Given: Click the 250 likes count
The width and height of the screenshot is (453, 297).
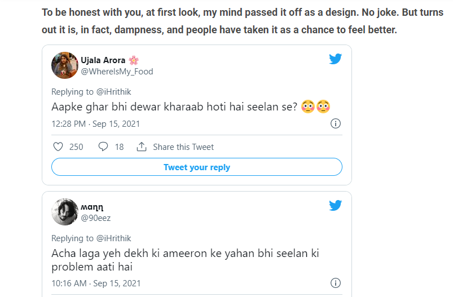Looking at the screenshot, I should (76, 147).
